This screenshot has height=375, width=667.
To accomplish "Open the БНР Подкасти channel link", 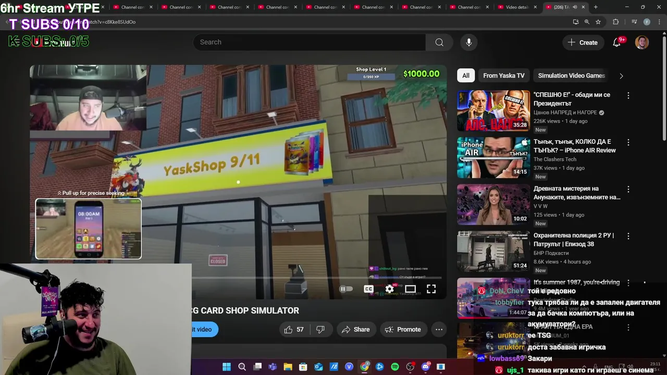I will coord(551,253).
